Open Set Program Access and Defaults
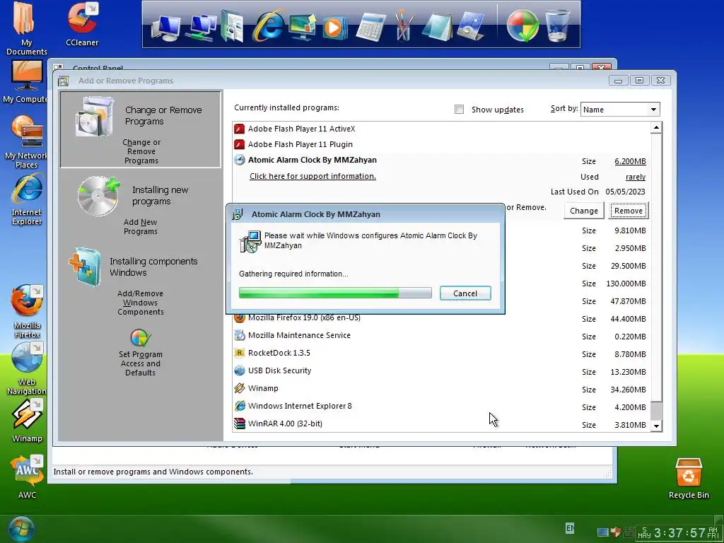The height and width of the screenshot is (543, 724). click(x=141, y=352)
